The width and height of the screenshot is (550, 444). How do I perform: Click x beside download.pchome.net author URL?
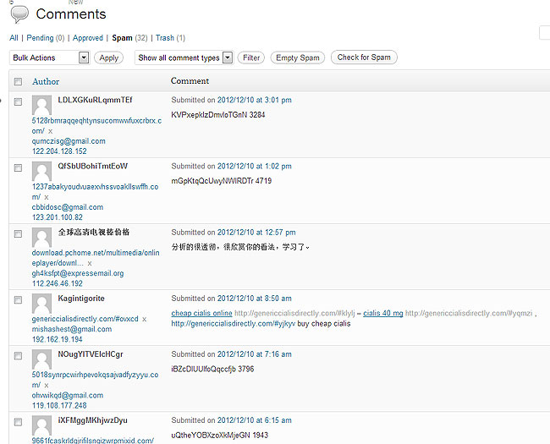tap(89, 263)
